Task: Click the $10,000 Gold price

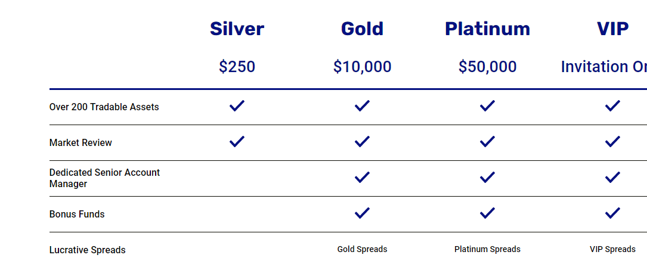Action: coord(362,67)
